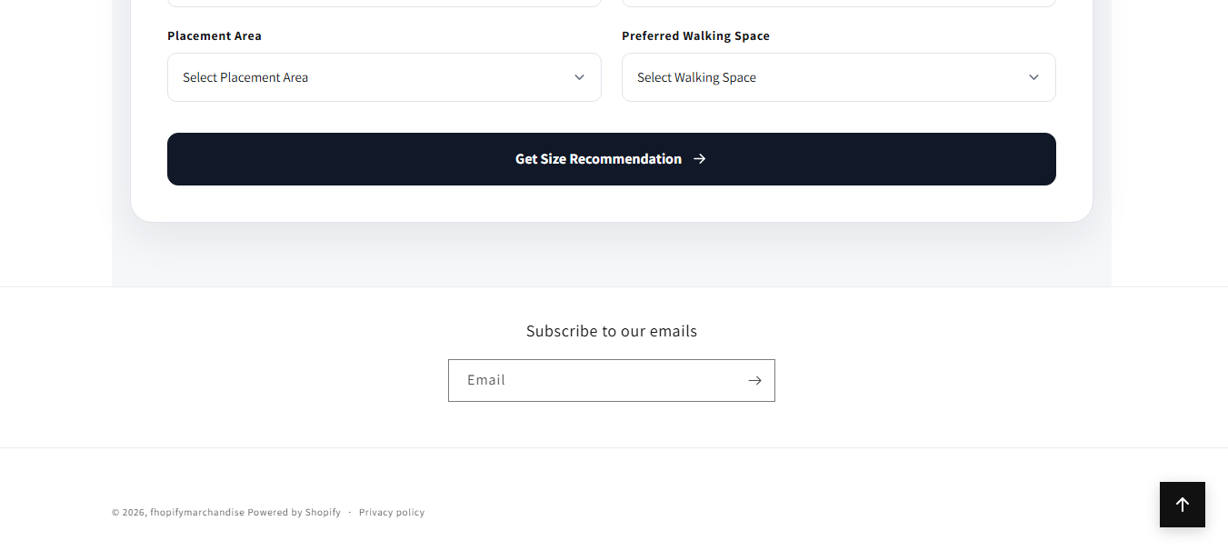Click the back-to-top arrow button
Image resolution: width=1228 pixels, height=551 pixels.
[x=1182, y=505]
